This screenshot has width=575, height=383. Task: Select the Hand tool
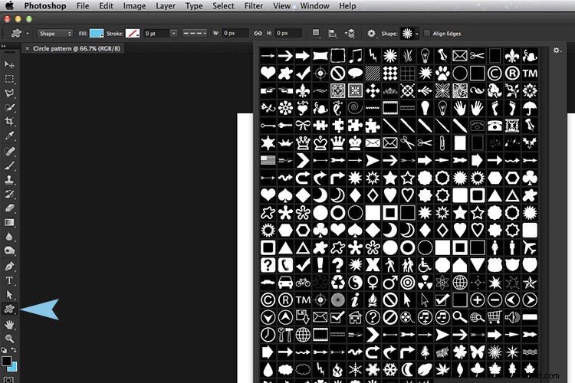pyautogui.click(x=10, y=324)
